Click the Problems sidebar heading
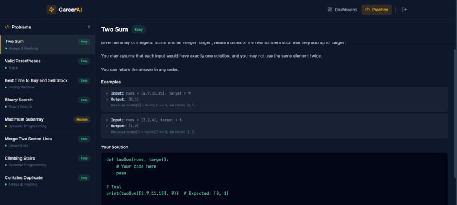Screen dimensions: 457x205 [x=22, y=27]
